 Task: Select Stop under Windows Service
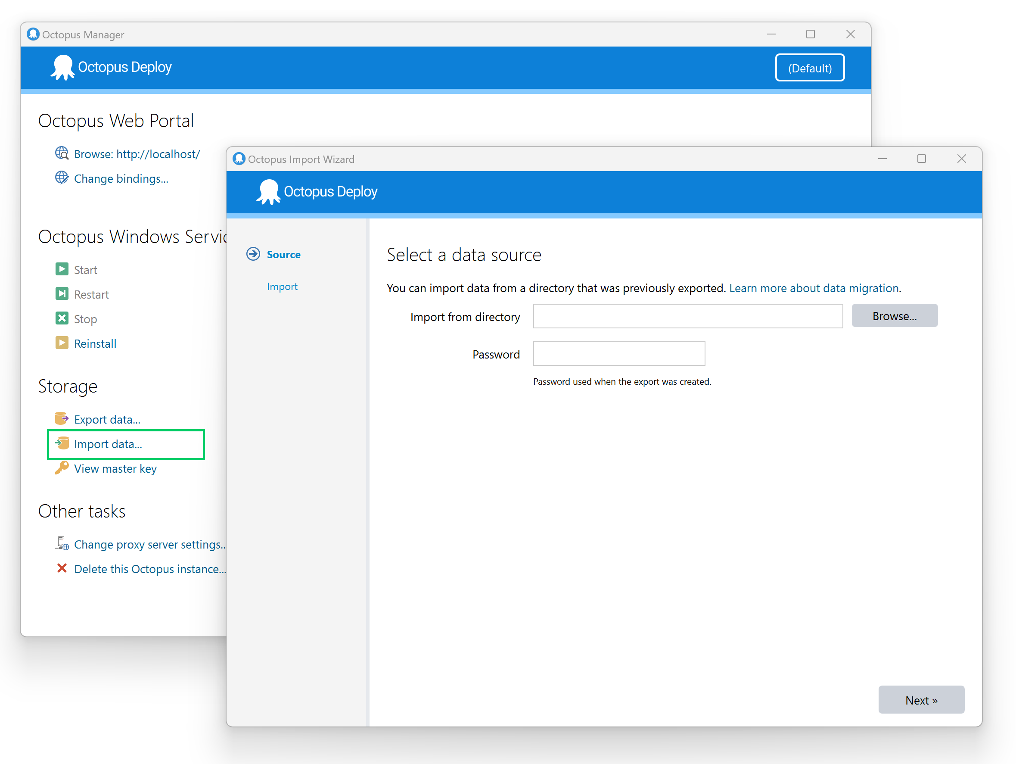coord(85,319)
